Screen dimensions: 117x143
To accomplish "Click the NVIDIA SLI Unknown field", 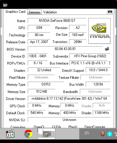I will pos(69,120).
